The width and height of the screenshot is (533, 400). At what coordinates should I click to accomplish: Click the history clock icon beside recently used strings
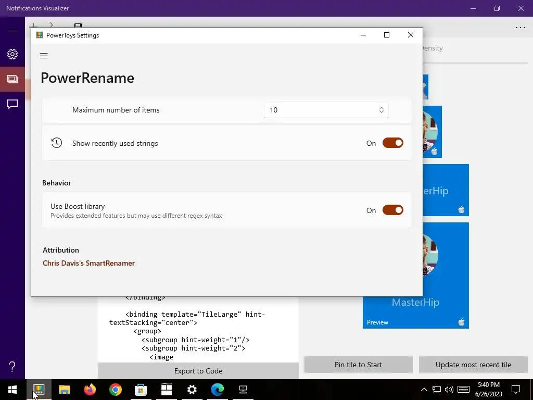pos(56,143)
